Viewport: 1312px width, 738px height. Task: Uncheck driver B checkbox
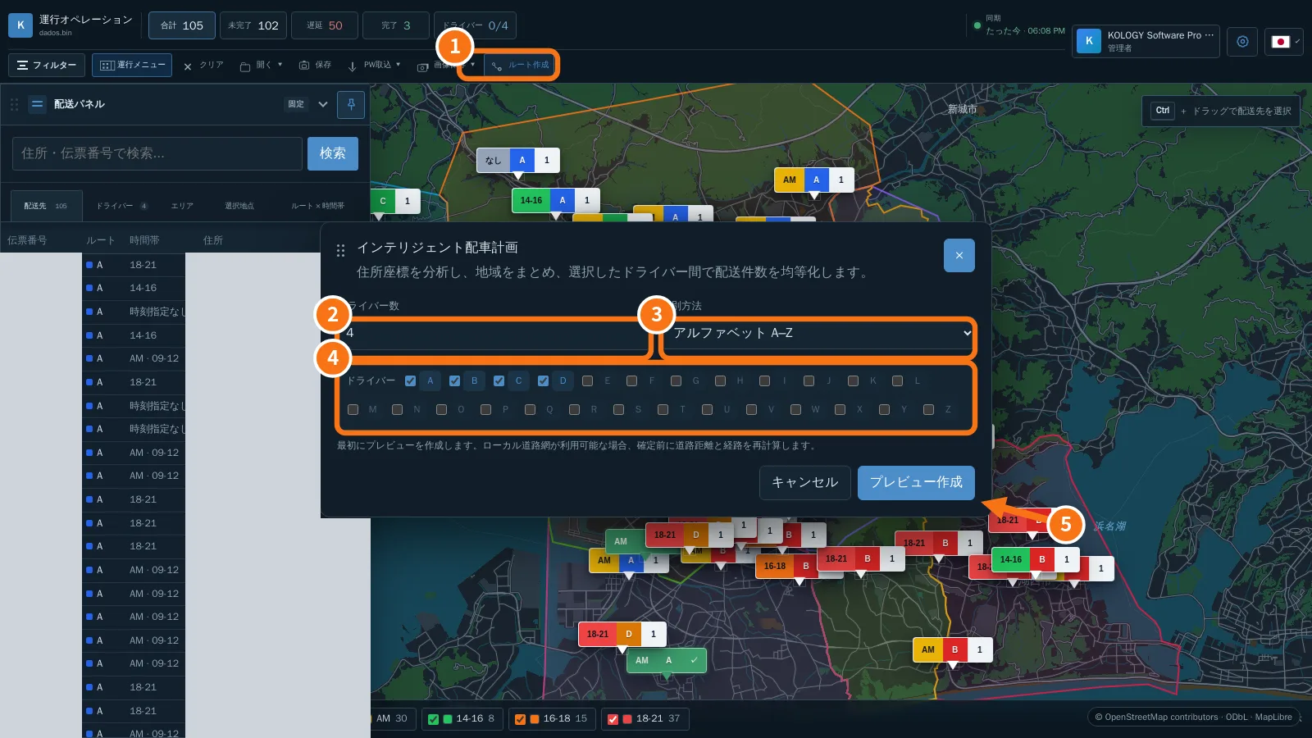point(454,380)
